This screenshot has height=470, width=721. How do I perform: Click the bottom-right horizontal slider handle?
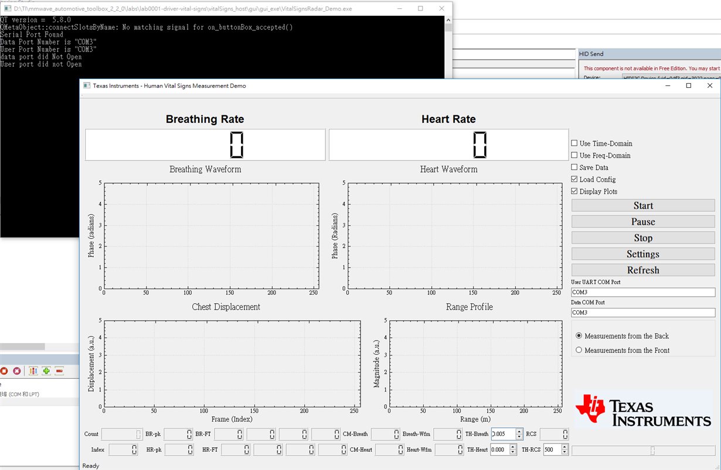click(652, 450)
